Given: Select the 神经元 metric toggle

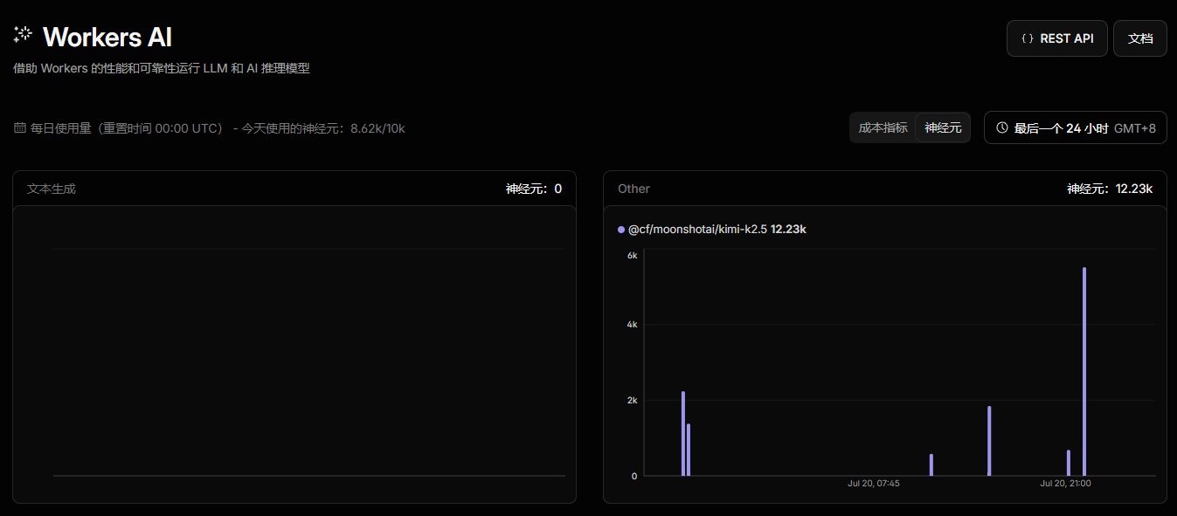Looking at the screenshot, I should click(x=943, y=127).
